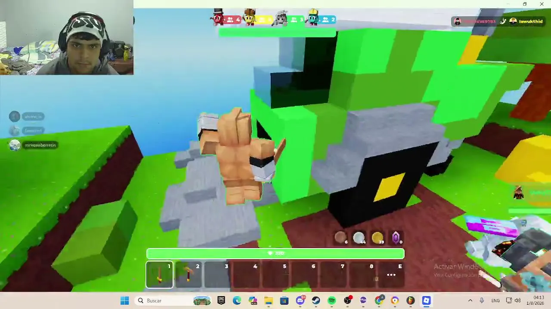Viewport: 551px width, 309px height.
Task: Open Google Chrome from taskbar
Action: [x=379, y=301]
